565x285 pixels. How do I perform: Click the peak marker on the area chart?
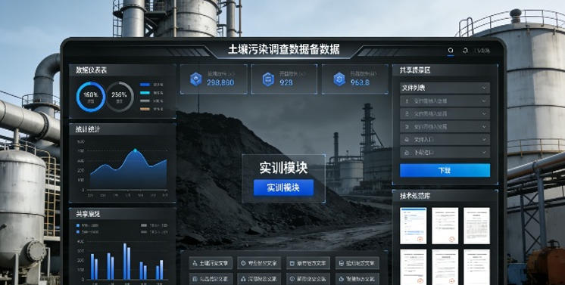pos(135,150)
